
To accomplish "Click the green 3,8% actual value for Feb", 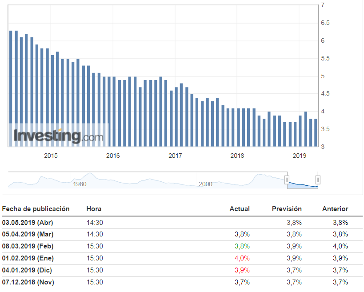I will click(x=242, y=246).
